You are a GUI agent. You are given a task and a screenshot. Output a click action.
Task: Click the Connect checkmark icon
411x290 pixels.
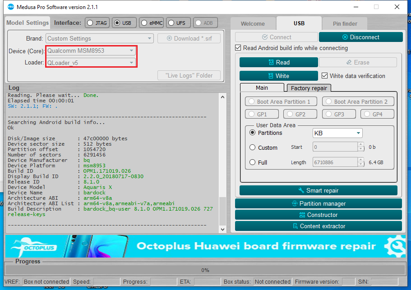coord(265,37)
